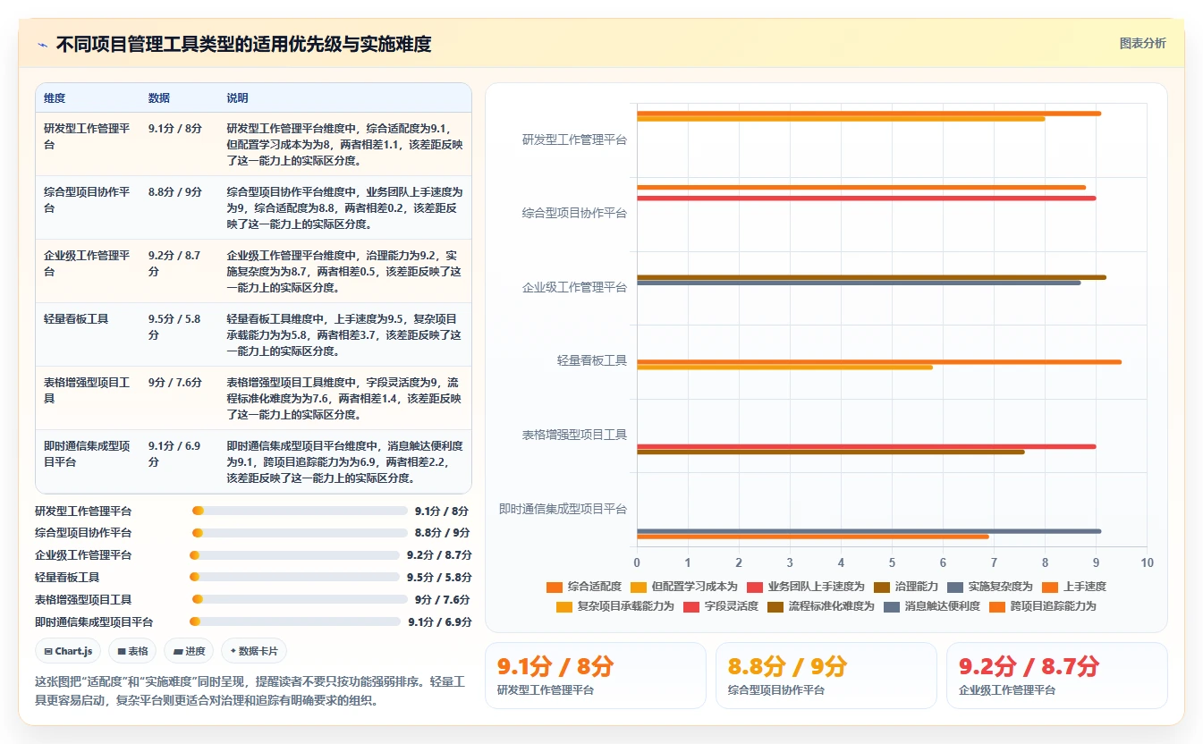Screen dimensions: 1203x744
Task: Click the 即时通信集成型项目平台 progress bar
Action: (295, 621)
